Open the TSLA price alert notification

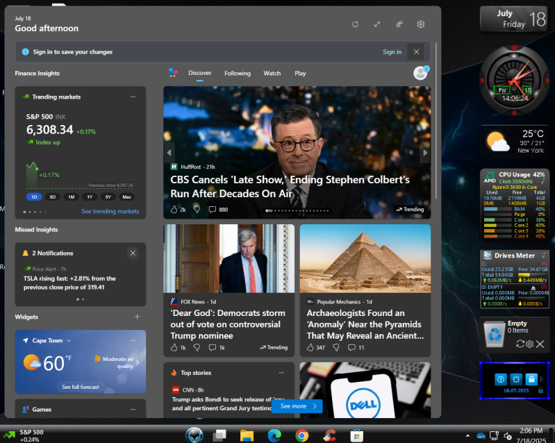(x=69, y=283)
